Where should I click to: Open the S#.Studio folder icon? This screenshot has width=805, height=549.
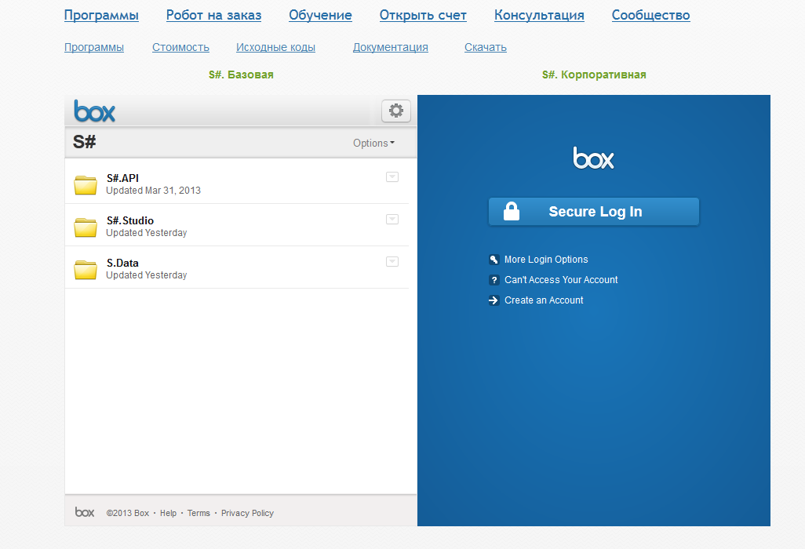tap(86, 227)
